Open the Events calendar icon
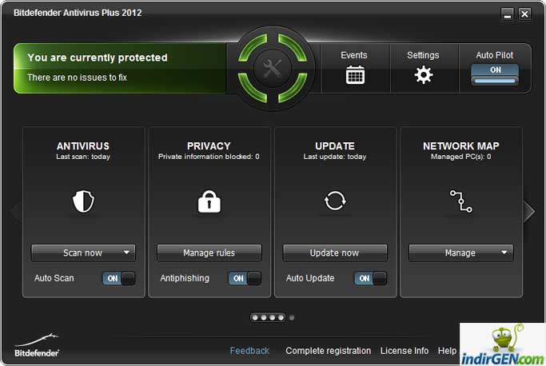Screen dimensions: 546x366 click(355, 75)
